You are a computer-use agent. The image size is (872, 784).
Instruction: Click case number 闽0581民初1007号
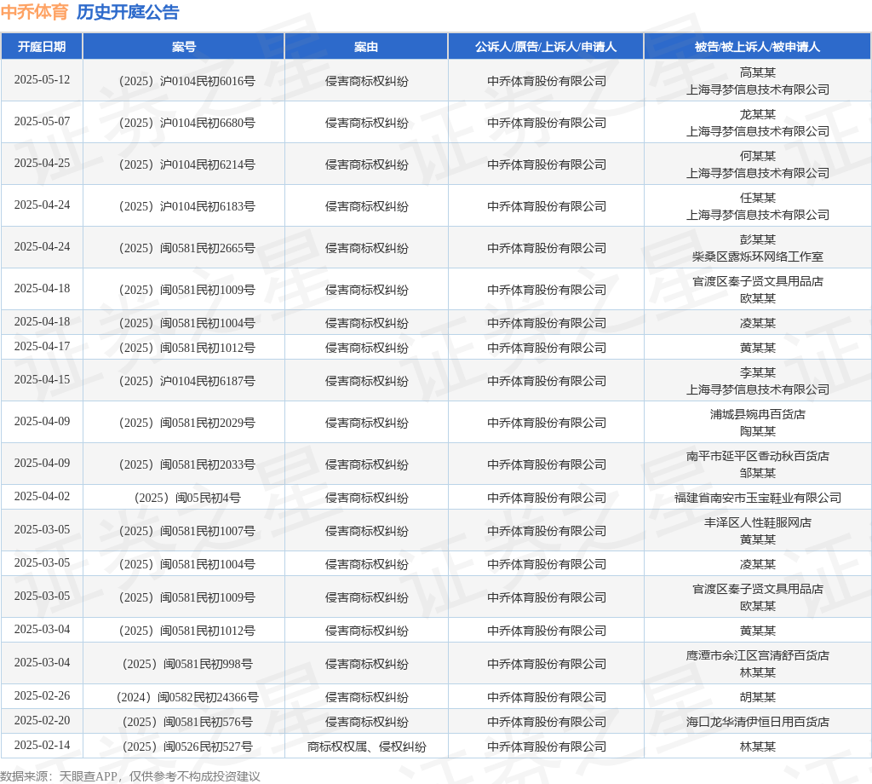(186, 531)
